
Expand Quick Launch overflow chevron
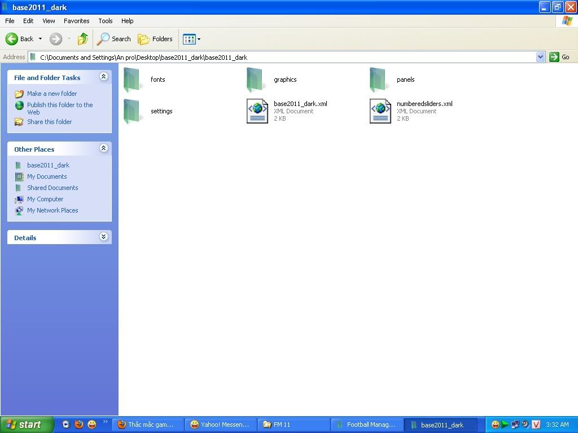pos(106,422)
